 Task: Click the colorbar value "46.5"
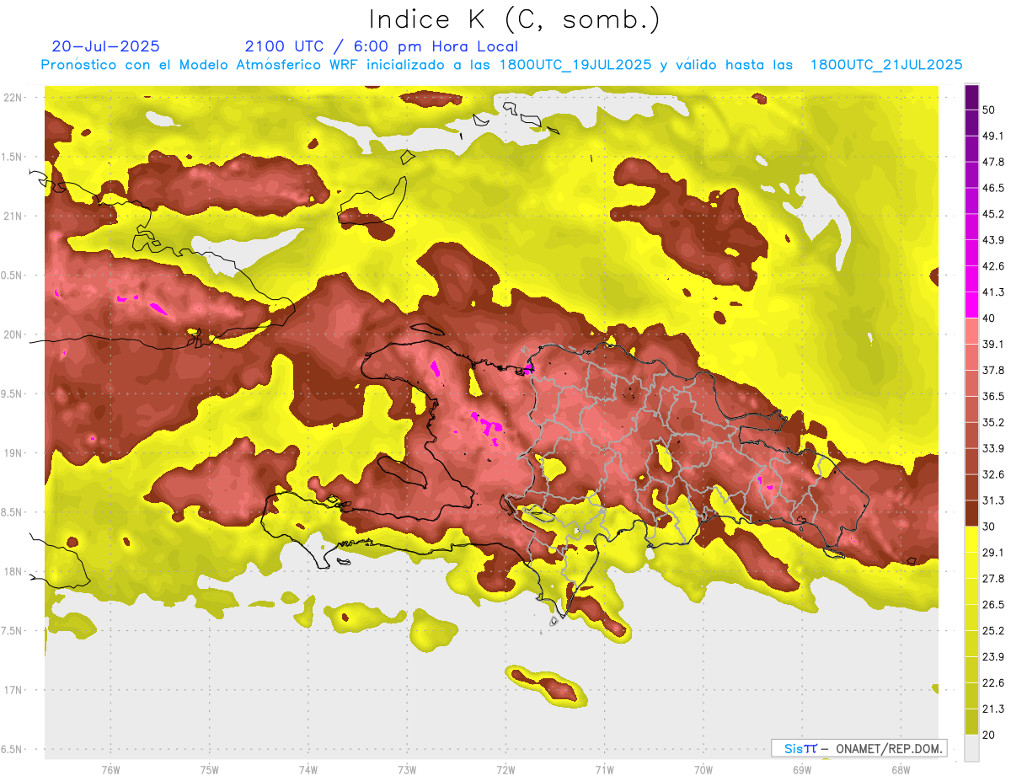click(992, 188)
